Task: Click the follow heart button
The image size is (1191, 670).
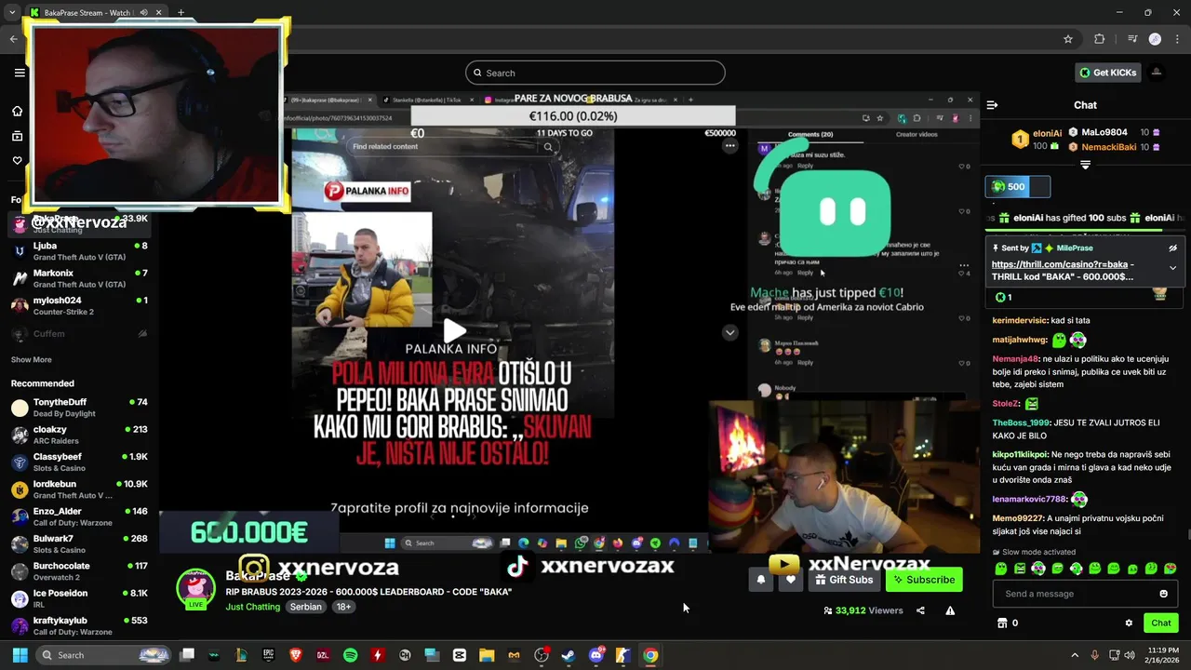Action: tap(791, 580)
